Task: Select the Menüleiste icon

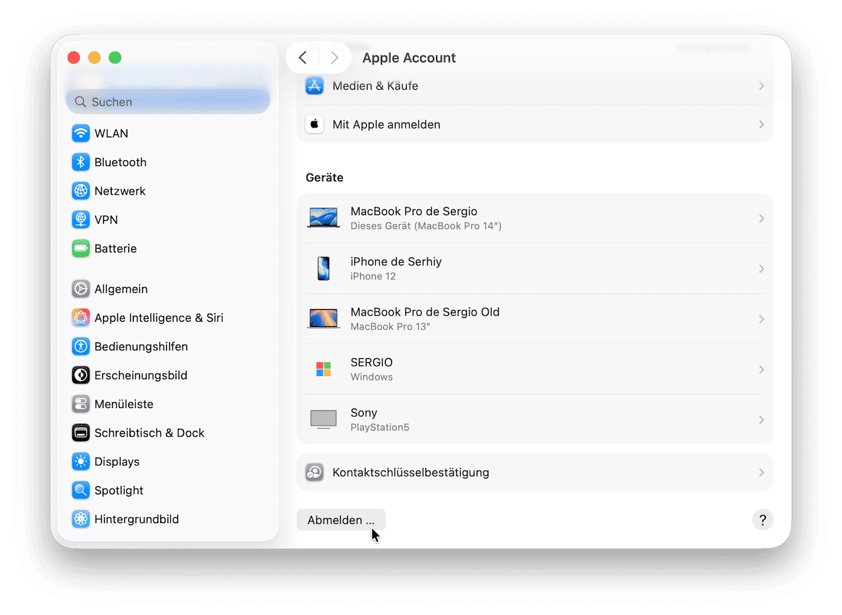Action: coord(80,404)
